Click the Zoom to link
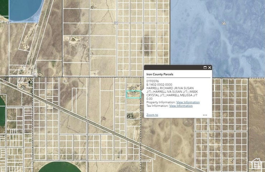The height and width of the screenshot is (172, 265). pyautogui.click(x=152, y=115)
